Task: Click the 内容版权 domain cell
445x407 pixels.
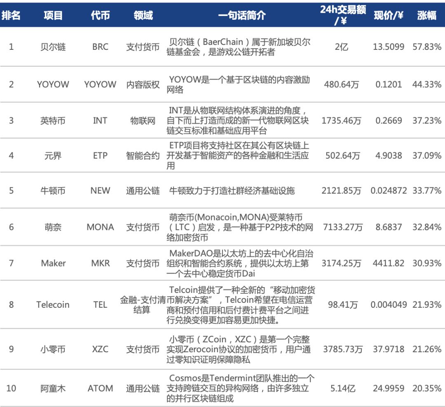Action: point(143,84)
